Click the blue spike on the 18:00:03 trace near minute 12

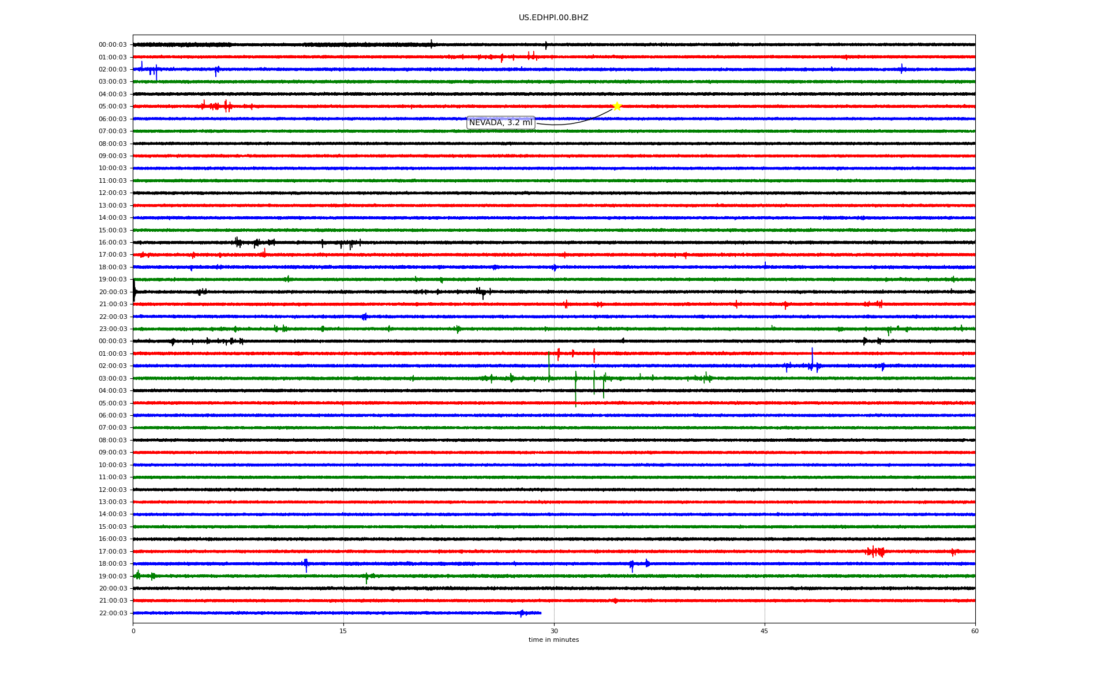click(306, 565)
